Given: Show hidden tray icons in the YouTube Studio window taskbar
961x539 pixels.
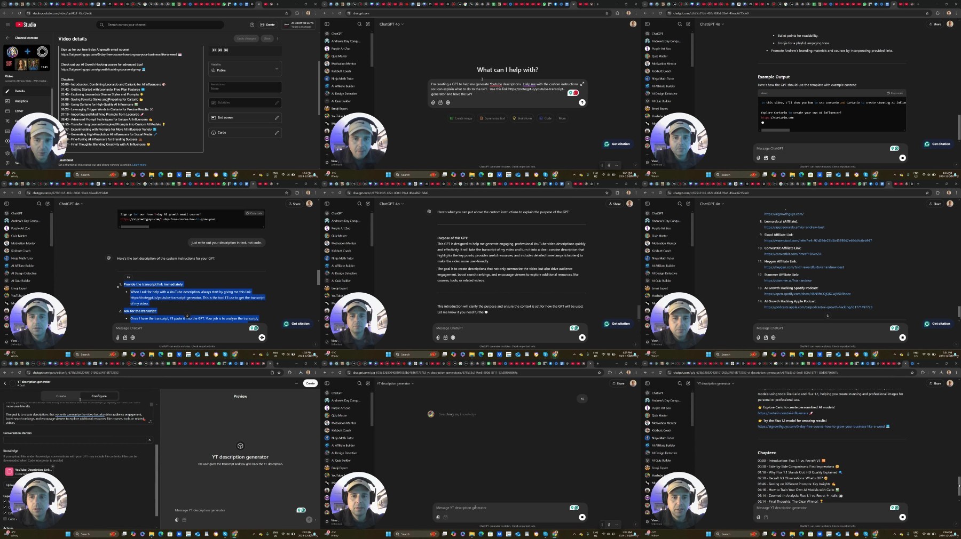Looking at the screenshot, I should [x=254, y=174].
